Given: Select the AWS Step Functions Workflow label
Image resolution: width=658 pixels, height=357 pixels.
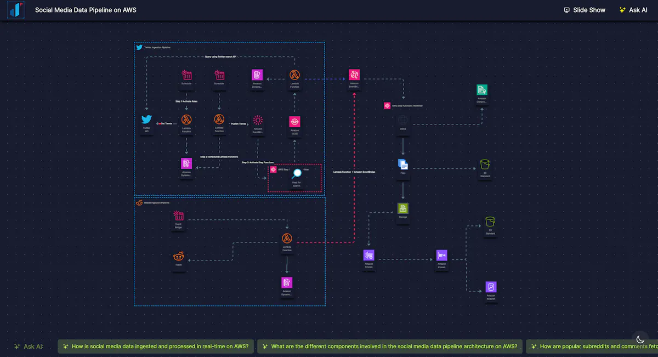Looking at the screenshot, I should point(407,105).
